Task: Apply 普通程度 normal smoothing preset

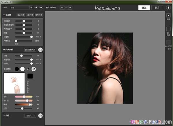Action: (21, 15)
